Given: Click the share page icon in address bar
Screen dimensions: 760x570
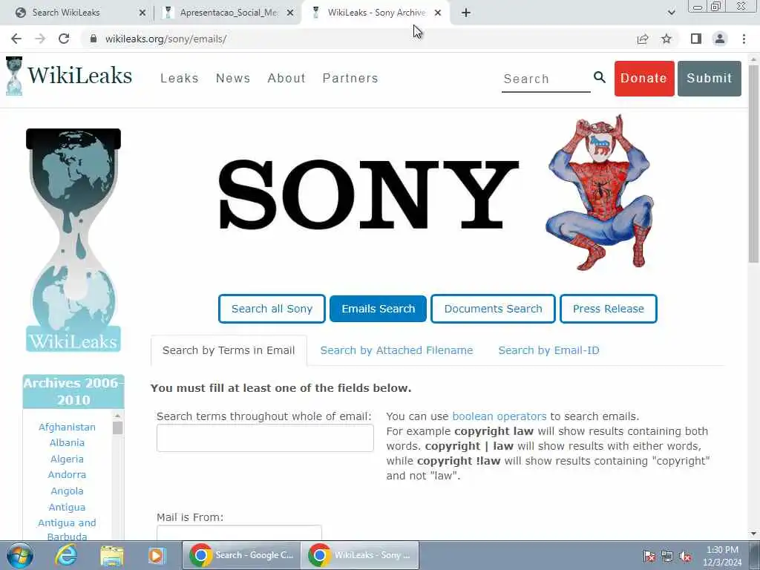Looking at the screenshot, I should [x=643, y=39].
